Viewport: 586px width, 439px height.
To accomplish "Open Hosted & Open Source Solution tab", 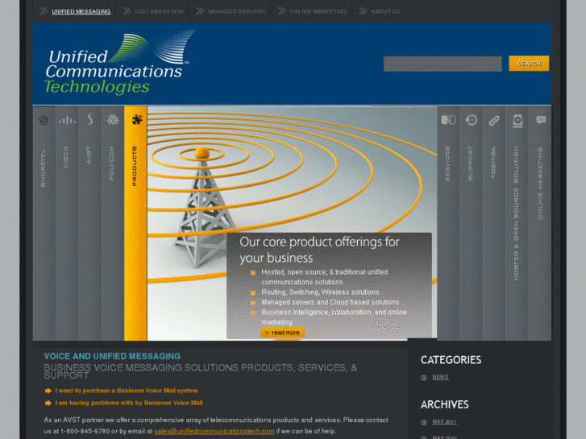I will coord(517,223).
